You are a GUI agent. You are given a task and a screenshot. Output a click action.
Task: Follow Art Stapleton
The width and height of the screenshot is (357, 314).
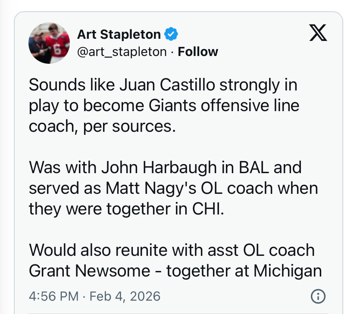[x=198, y=52]
